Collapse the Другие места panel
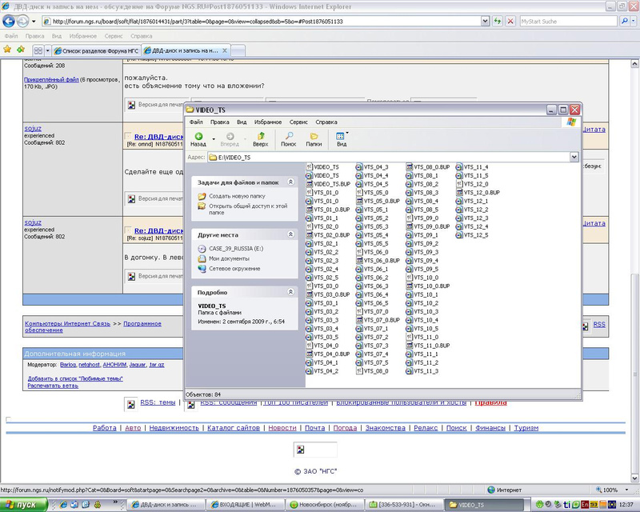This screenshot has width=640, height=512. click(x=290, y=235)
